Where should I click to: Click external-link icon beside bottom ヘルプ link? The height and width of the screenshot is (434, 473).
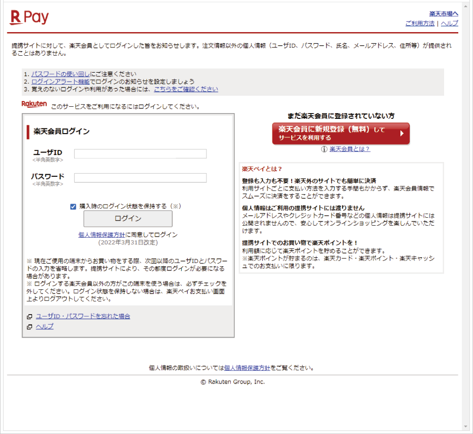pyautogui.click(x=29, y=327)
